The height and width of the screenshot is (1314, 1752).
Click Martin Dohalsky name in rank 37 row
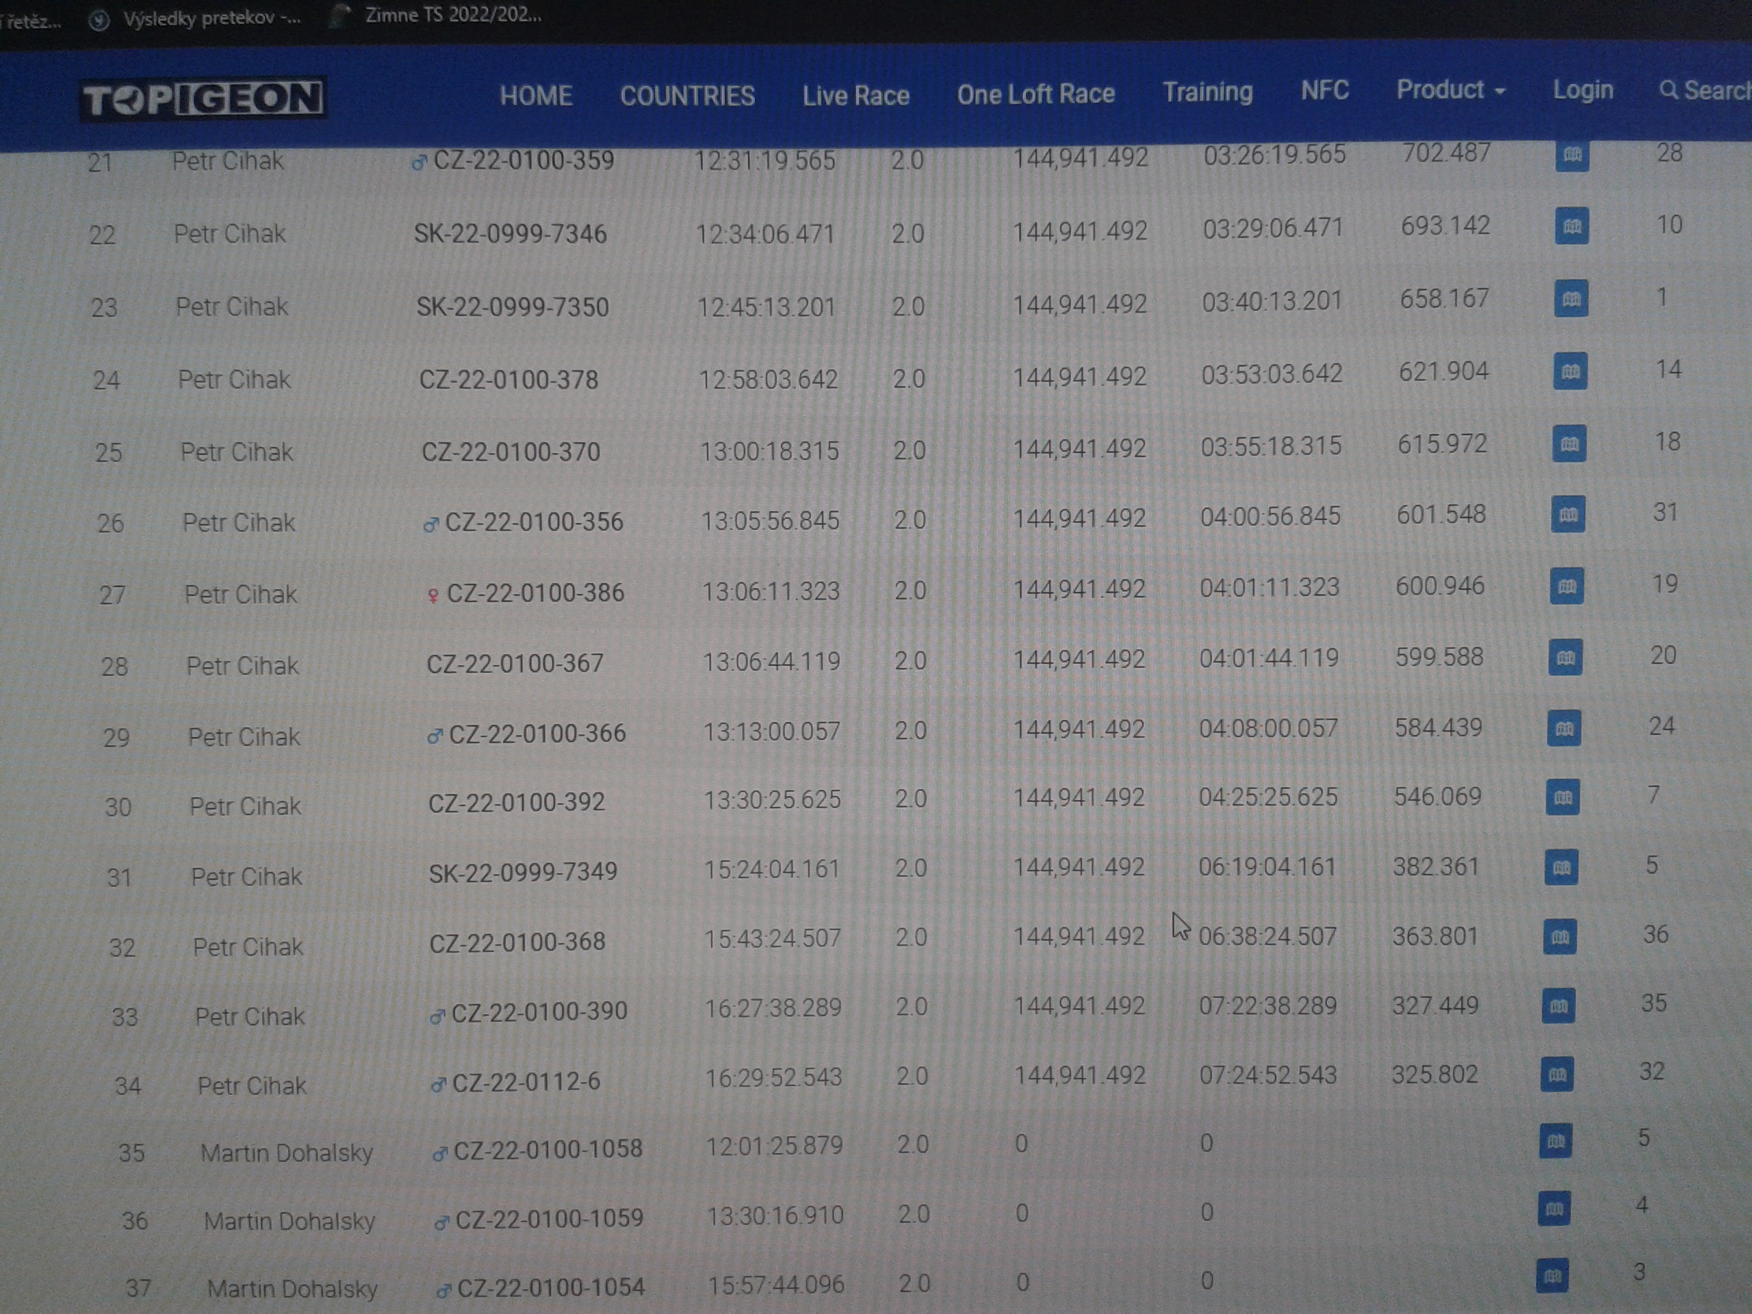pyautogui.click(x=292, y=1289)
